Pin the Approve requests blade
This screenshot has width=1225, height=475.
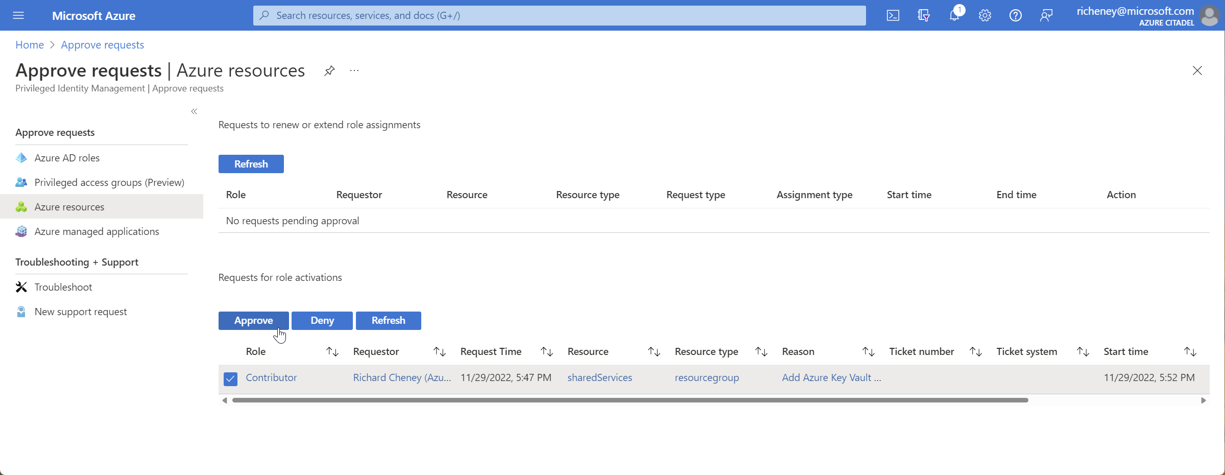click(x=329, y=70)
